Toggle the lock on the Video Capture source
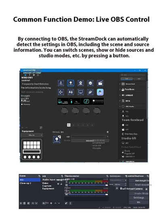 coord(61,184)
